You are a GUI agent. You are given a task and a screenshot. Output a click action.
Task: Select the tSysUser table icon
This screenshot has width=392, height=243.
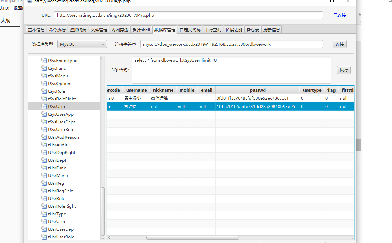tap(44, 106)
